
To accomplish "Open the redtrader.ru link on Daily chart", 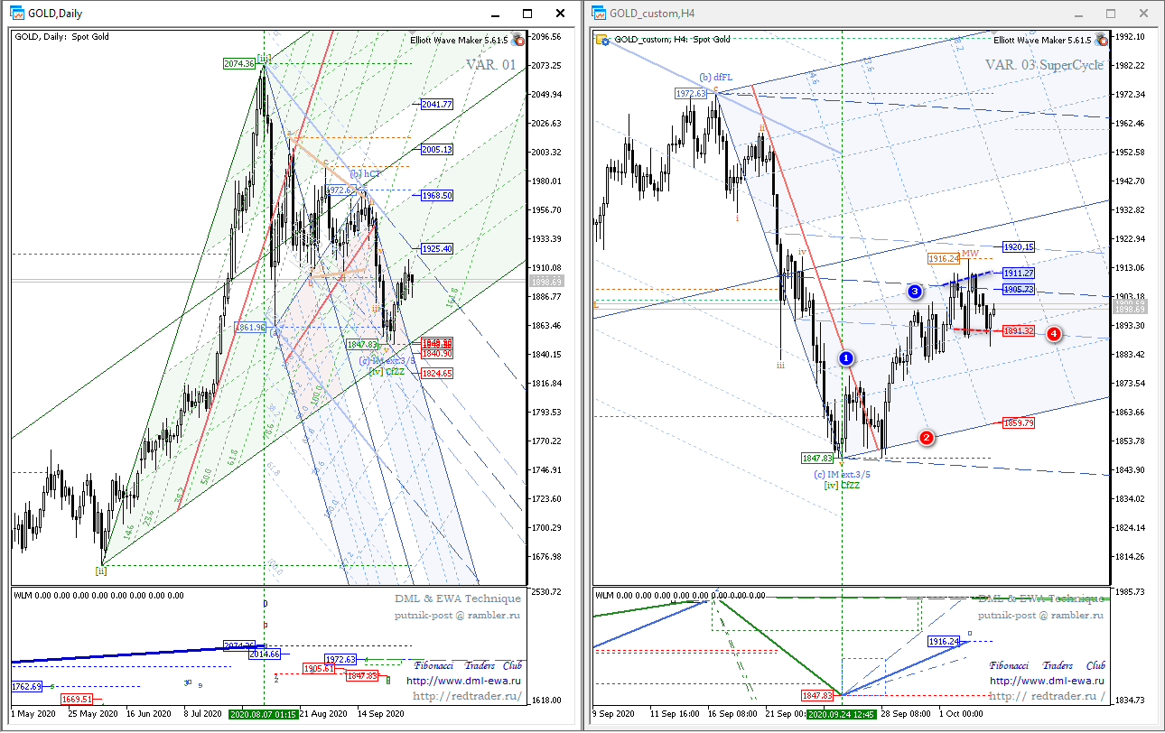I will tap(467, 696).
